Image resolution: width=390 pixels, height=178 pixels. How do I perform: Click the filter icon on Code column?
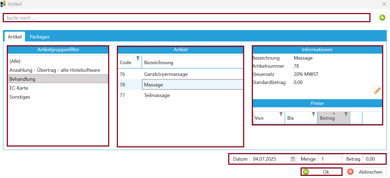(x=138, y=58)
